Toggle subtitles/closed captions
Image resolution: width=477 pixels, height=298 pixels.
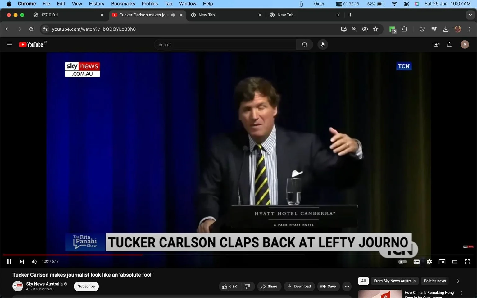(x=416, y=262)
